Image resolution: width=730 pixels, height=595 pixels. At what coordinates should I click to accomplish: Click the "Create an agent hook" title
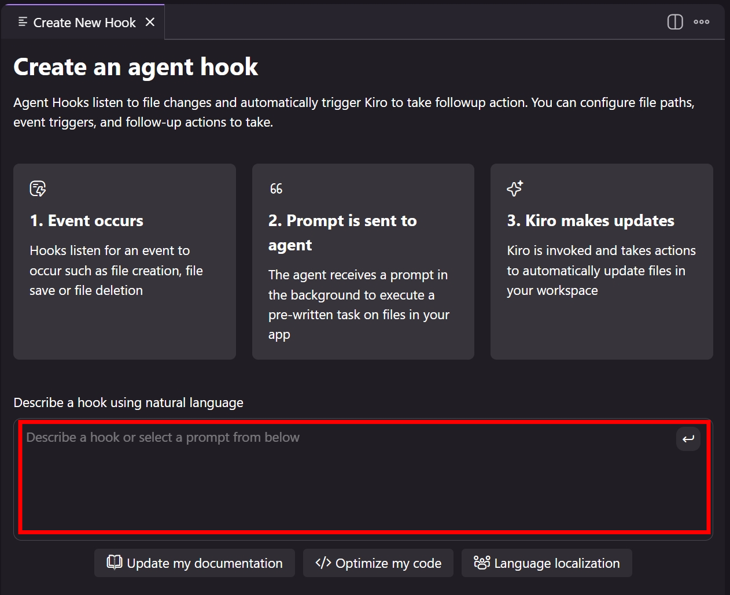pyautogui.click(x=136, y=67)
